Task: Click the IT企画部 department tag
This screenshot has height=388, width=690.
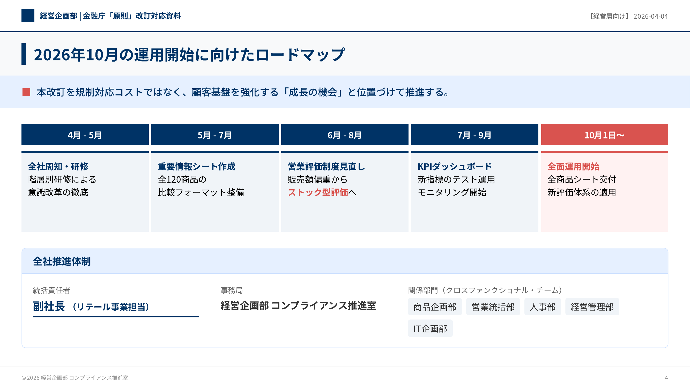Action: point(430,329)
